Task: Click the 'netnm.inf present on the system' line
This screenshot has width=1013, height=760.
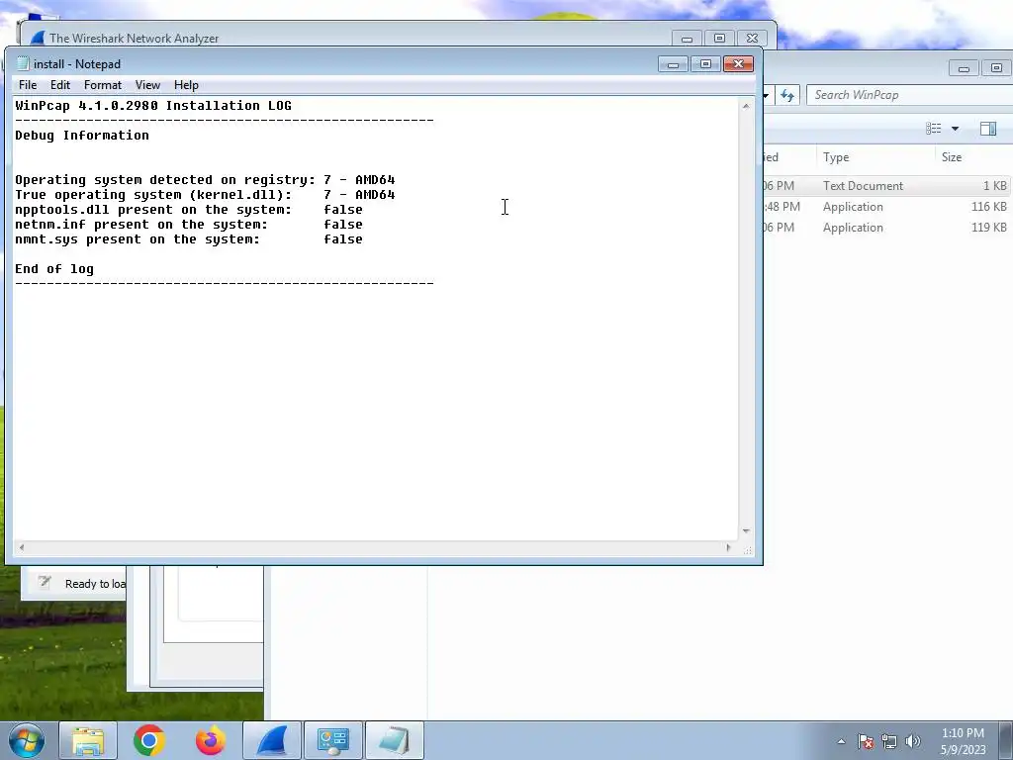Action: click(x=189, y=225)
